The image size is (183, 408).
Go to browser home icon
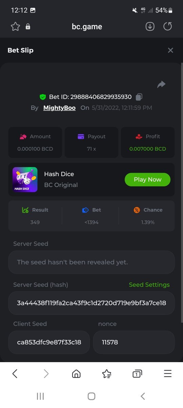pos(76,374)
